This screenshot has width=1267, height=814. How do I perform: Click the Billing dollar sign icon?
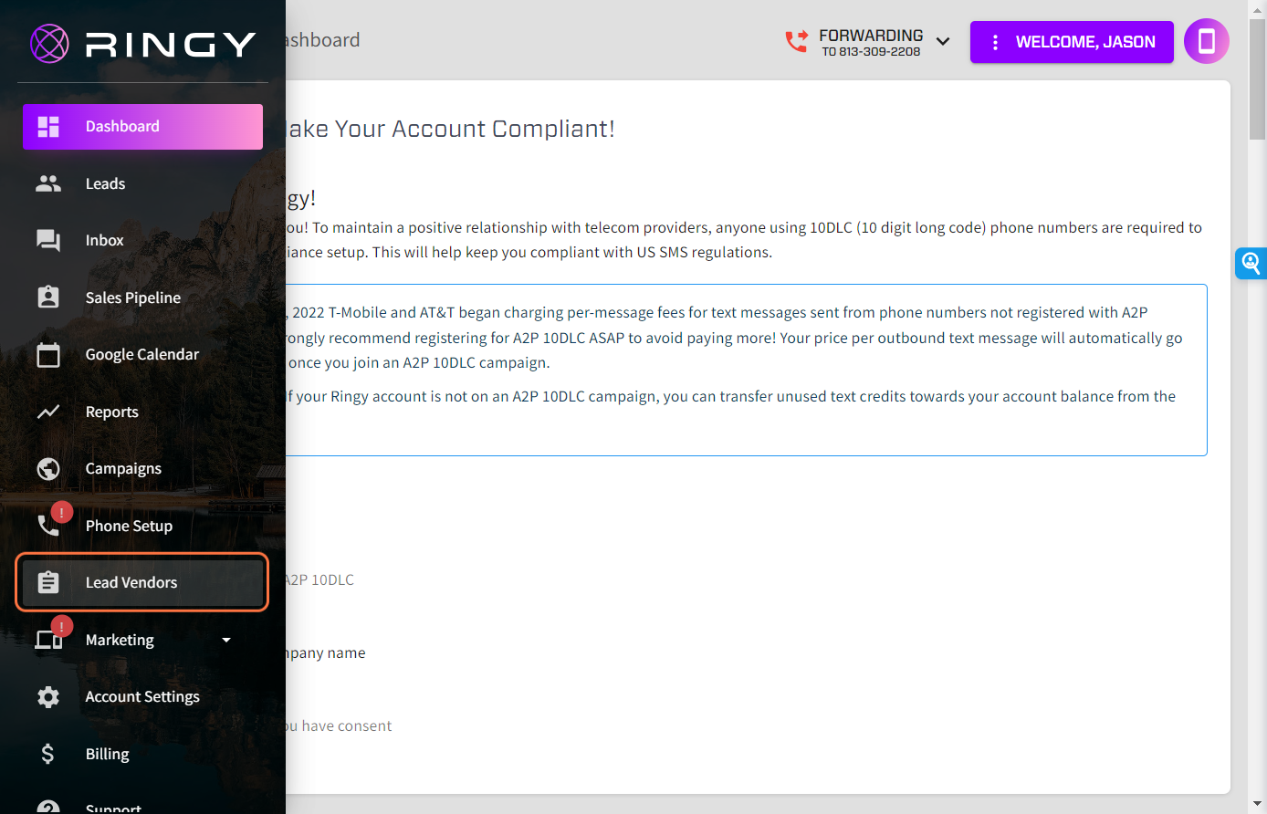(x=48, y=754)
